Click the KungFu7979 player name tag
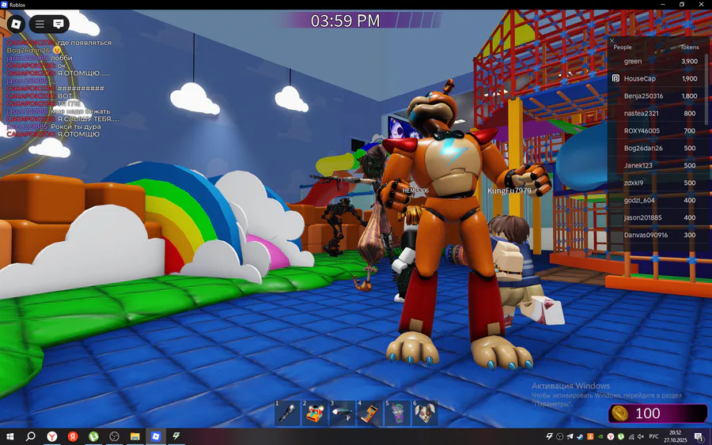The image size is (712, 445). tap(509, 190)
